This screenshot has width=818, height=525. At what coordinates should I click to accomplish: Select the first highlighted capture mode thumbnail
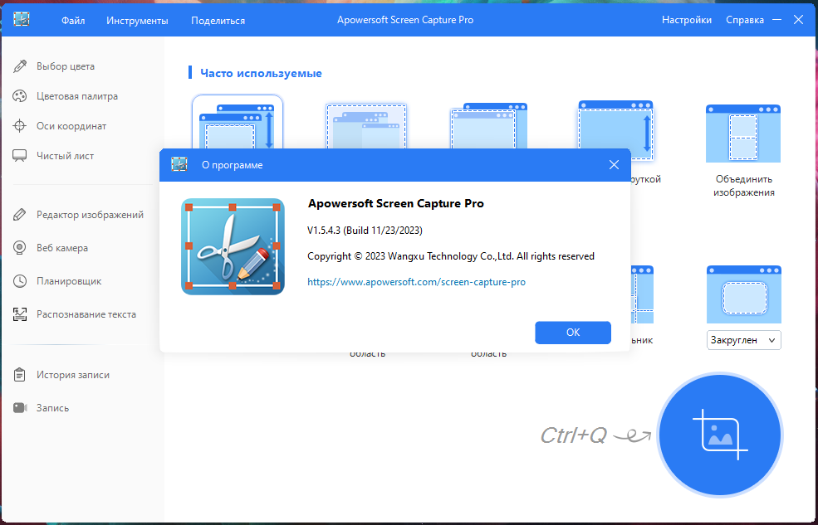(238, 123)
